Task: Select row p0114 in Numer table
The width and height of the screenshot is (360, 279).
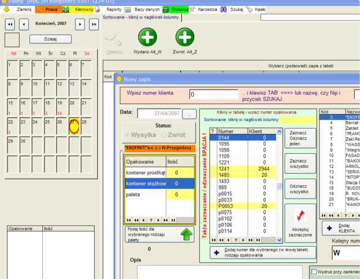Action: click(243, 231)
